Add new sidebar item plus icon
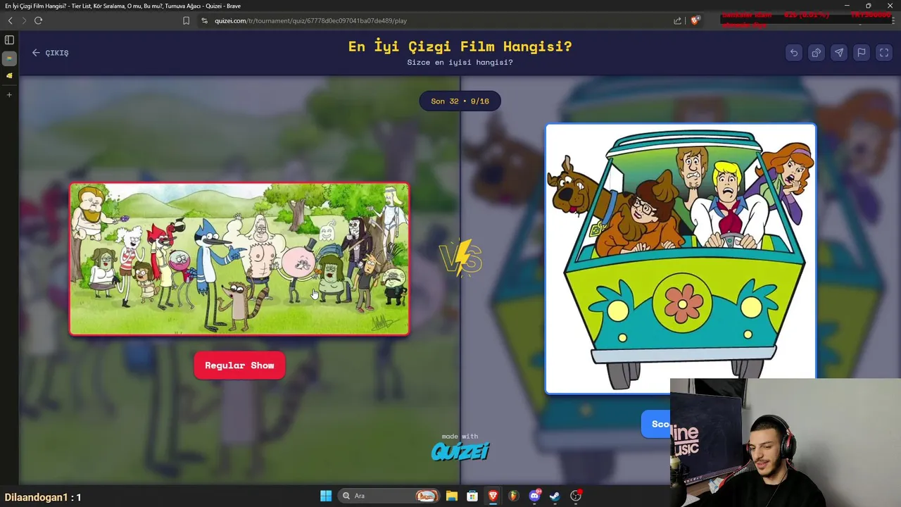The image size is (901, 507). tap(9, 94)
